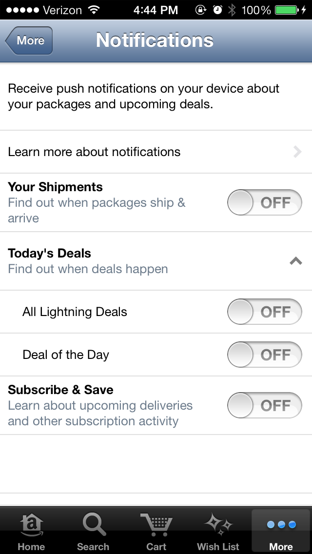Tap the More ellipsis icon
Viewport: 312px width, 554px height.
[x=280, y=525]
